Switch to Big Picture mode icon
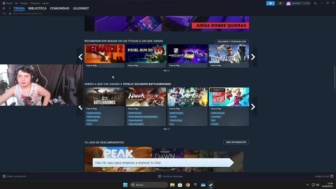This screenshot has height=189, width=336. point(315,3)
